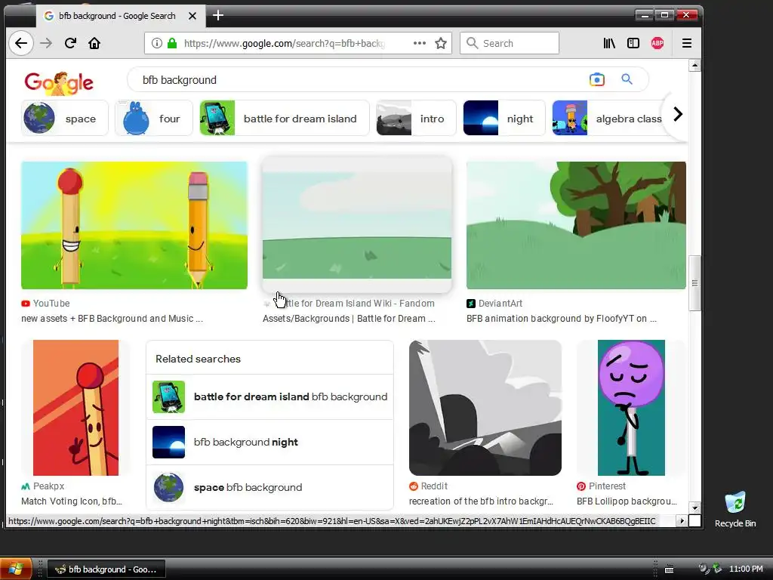Viewport: 773px width, 580px height.
Task: Select the bfb background taskbar button
Action: coord(106,569)
